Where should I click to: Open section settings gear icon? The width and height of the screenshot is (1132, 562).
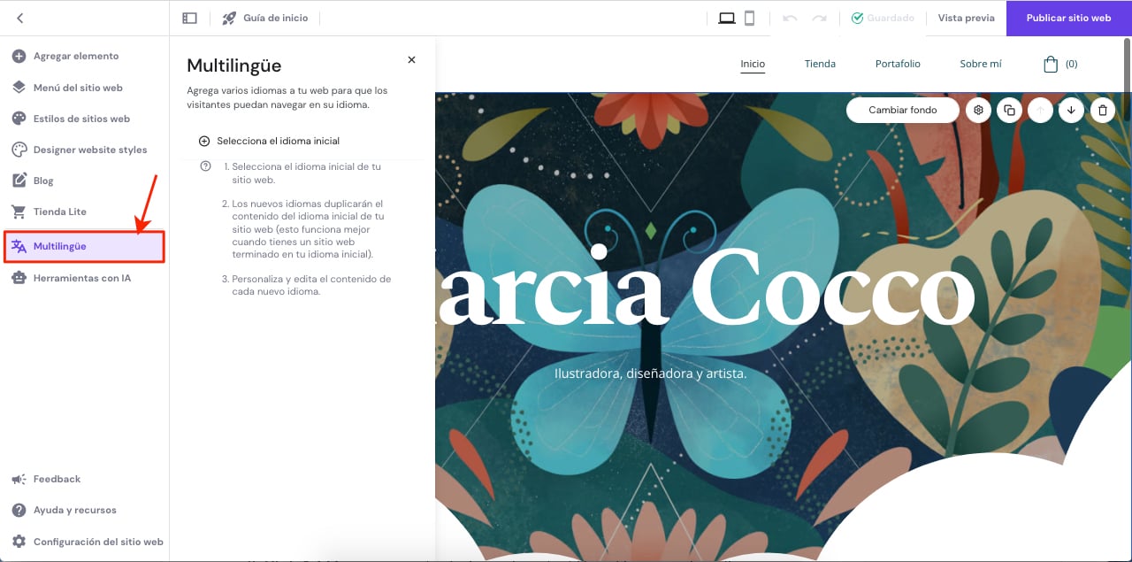tap(978, 111)
